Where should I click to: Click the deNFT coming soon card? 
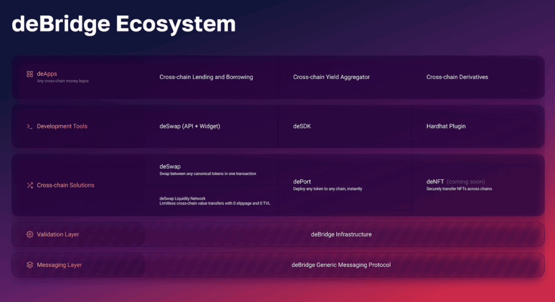click(x=459, y=185)
